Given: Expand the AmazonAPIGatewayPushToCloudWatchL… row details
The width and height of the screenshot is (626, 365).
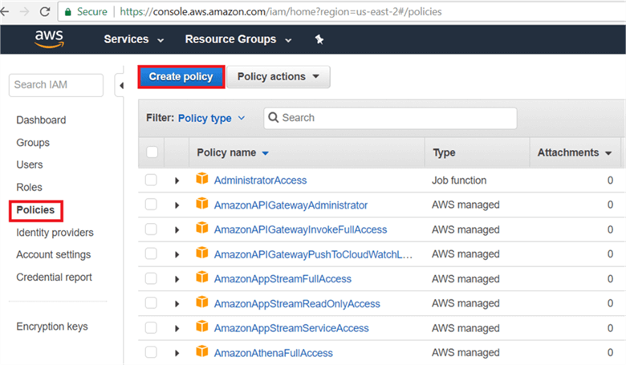Looking at the screenshot, I should click(x=177, y=254).
